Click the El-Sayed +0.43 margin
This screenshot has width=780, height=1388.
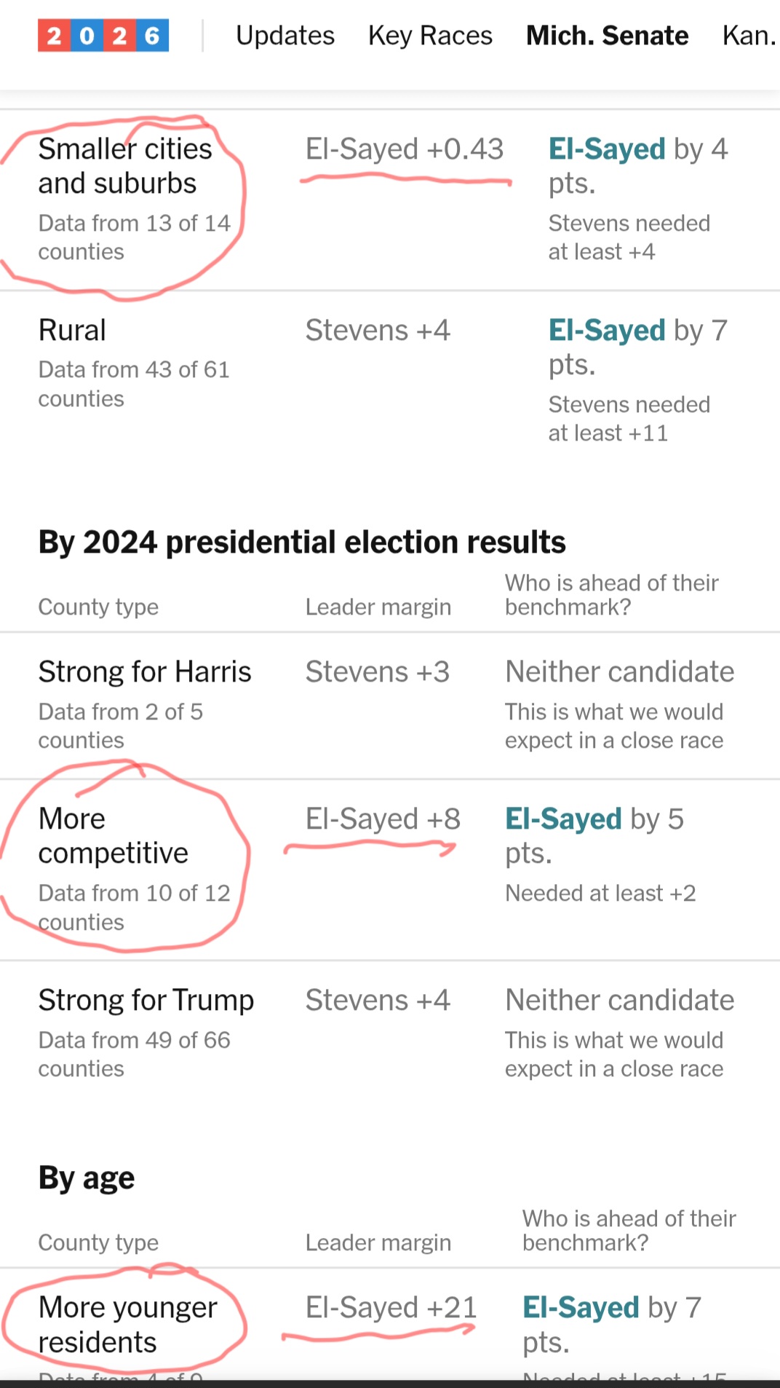click(x=405, y=149)
